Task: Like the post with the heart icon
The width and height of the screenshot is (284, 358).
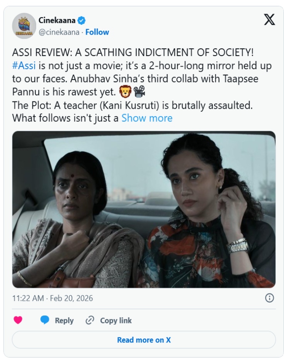Action: (x=18, y=321)
